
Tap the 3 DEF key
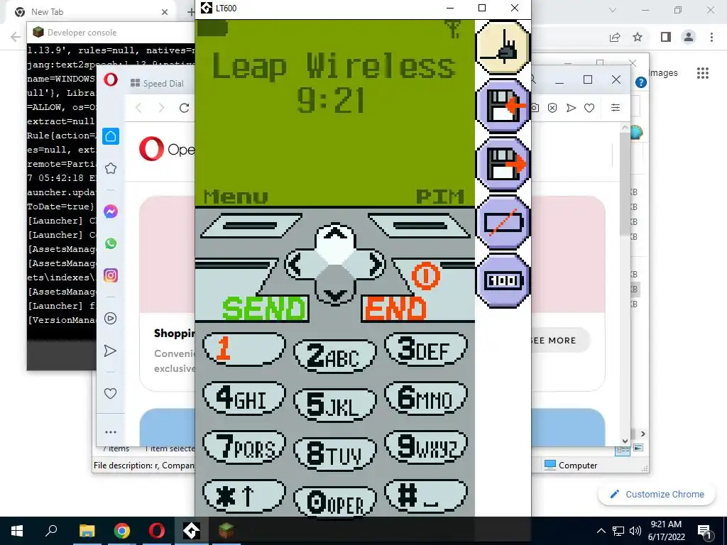click(426, 348)
